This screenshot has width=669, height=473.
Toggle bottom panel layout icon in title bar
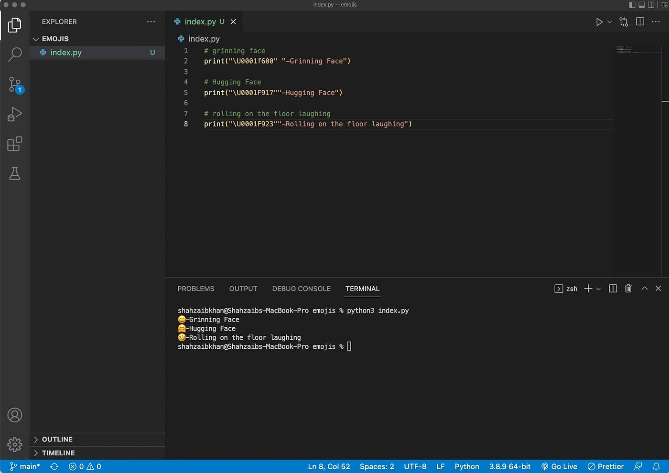tap(642, 5)
